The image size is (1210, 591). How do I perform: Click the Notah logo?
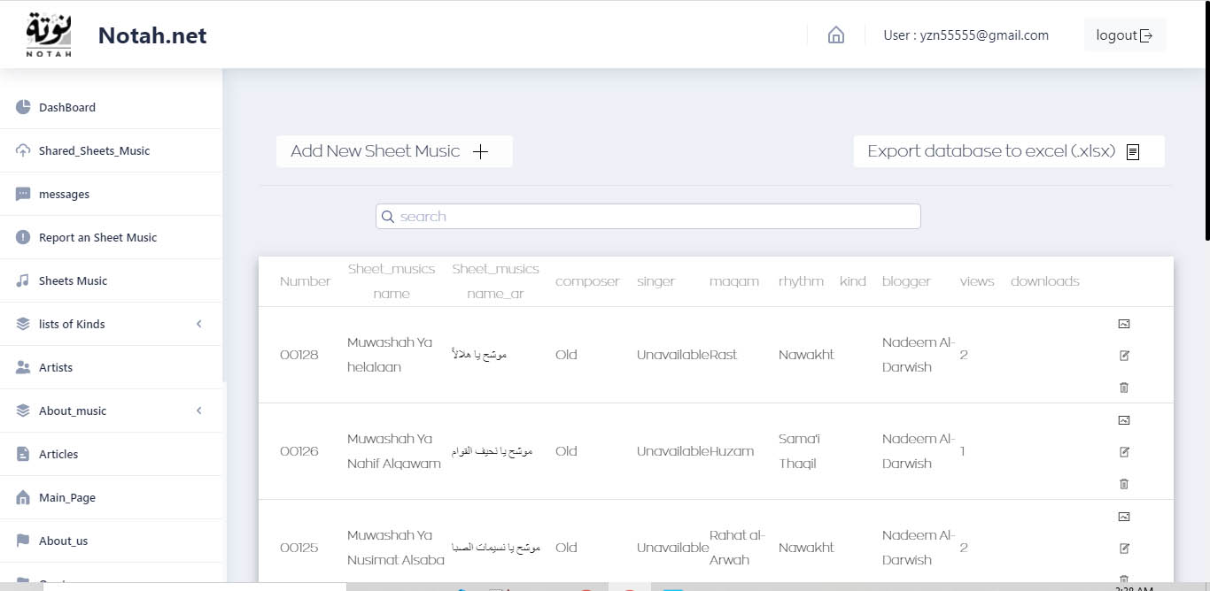point(50,35)
